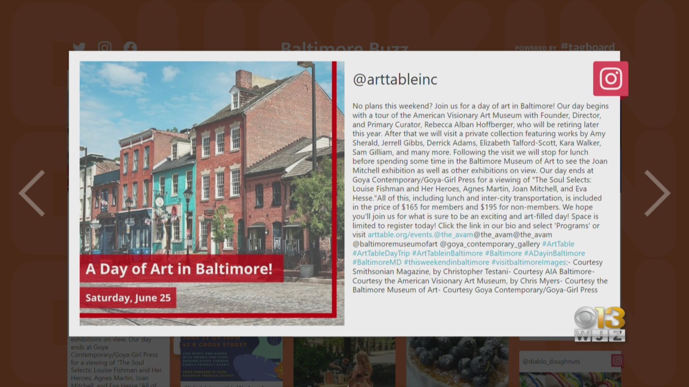
Task: Click the 'Saturday, June 25' date label
Action: tap(128, 297)
